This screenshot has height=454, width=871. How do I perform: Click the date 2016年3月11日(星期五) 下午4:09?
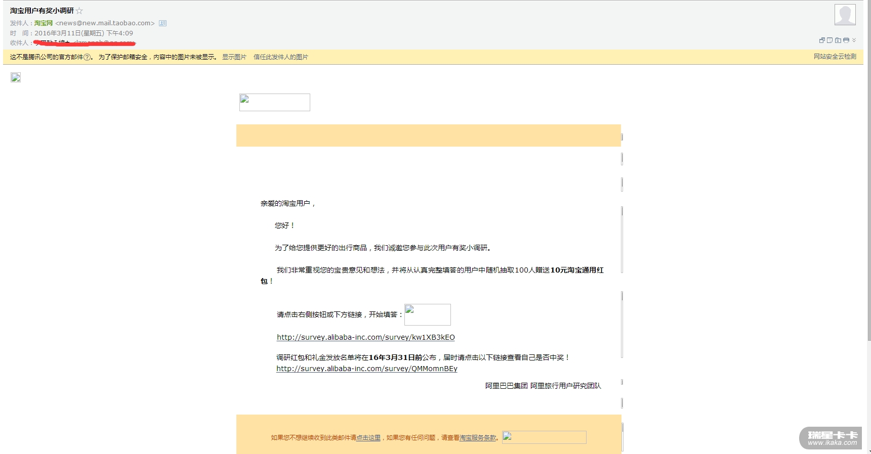coord(84,33)
